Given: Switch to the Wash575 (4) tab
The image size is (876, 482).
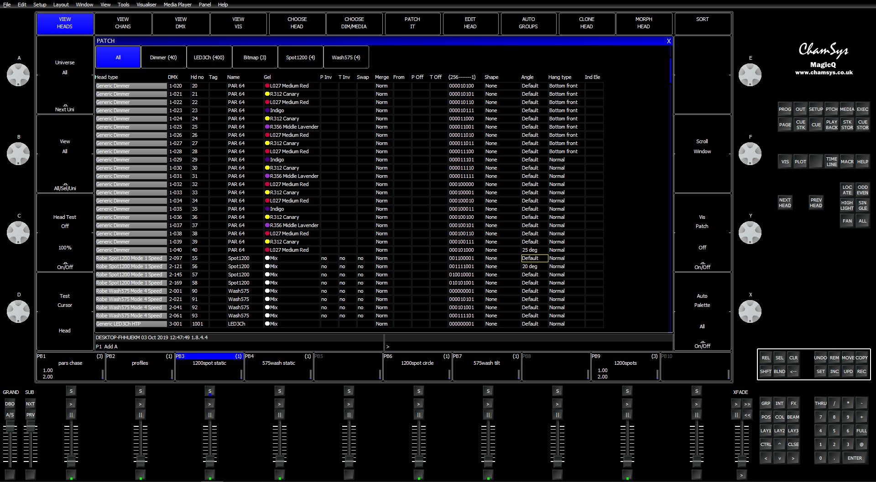Looking at the screenshot, I should coord(346,57).
